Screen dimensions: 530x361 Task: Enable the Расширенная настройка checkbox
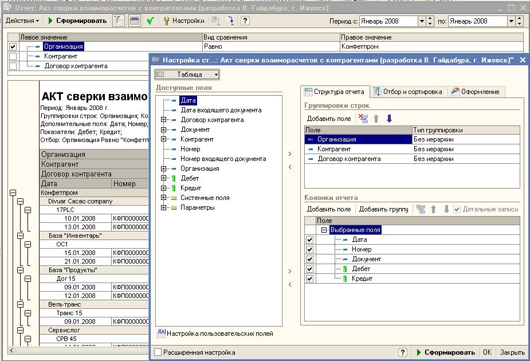(158, 352)
